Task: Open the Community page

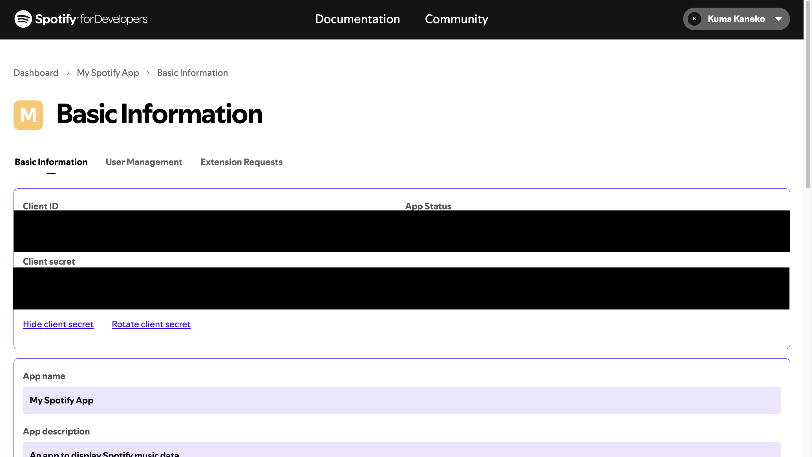Action: [456, 19]
